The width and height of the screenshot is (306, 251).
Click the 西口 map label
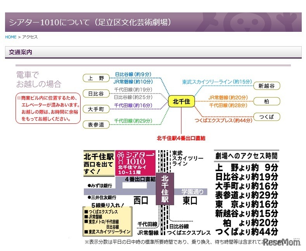coord(141,201)
